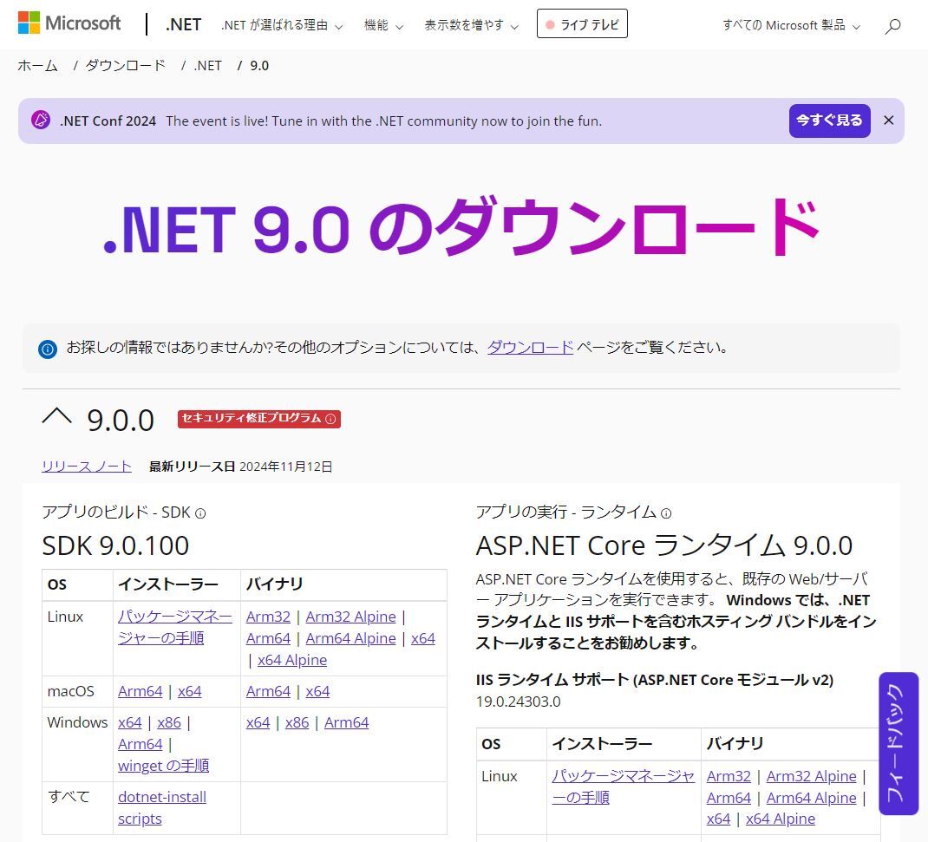The width and height of the screenshot is (928, 842).
Task: Download SDK macOS Arm64 installer
Action: (140, 691)
